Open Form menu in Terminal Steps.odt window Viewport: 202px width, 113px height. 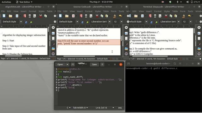pos(183,11)
